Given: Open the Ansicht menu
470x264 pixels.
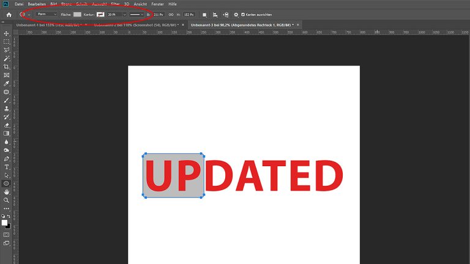Looking at the screenshot, I should tap(140, 4).
